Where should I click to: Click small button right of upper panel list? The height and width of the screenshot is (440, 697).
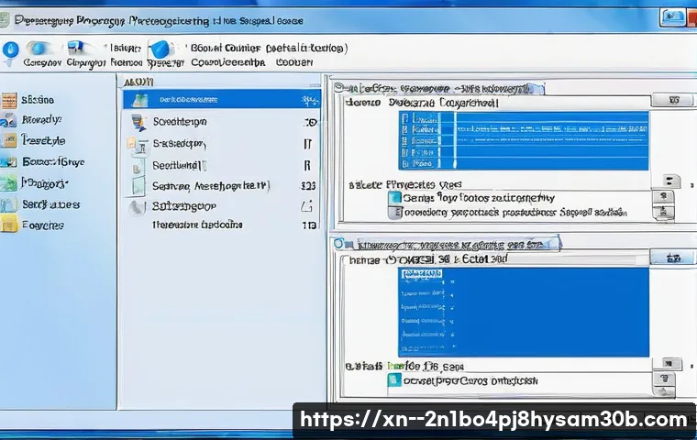670,181
